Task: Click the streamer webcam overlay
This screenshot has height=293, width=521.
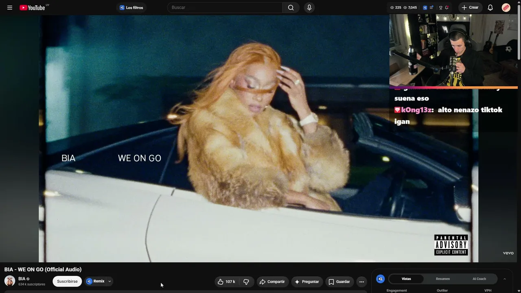Action: (453, 50)
